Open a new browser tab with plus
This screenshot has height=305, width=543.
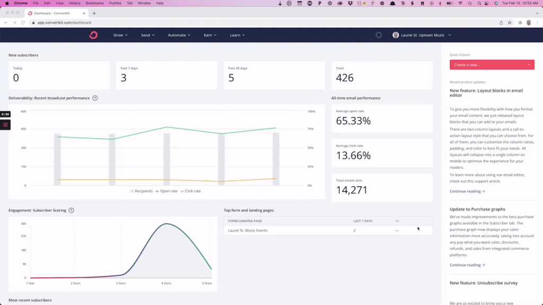click(94, 13)
